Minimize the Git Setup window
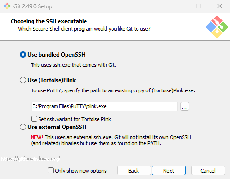This screenshot has height=179, width=230. pos(177,6)
